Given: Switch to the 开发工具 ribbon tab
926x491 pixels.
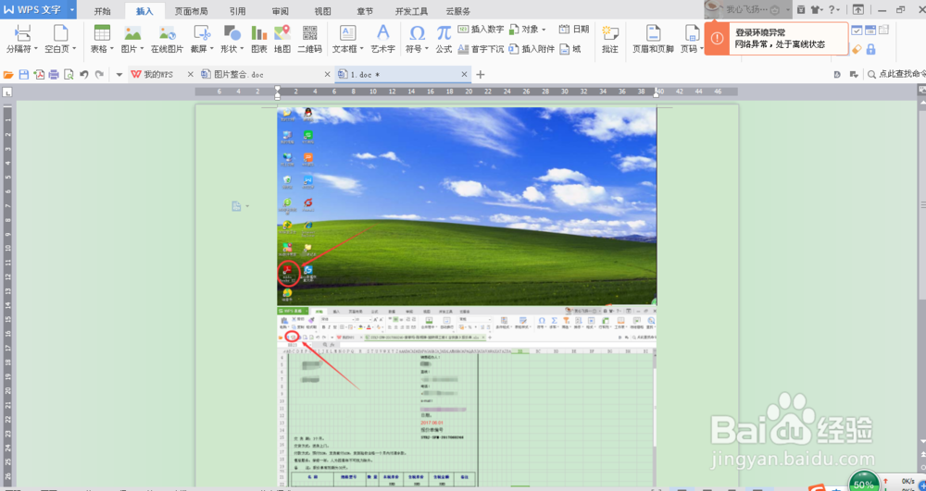Looking at the screenshot, I should point(412,11).
